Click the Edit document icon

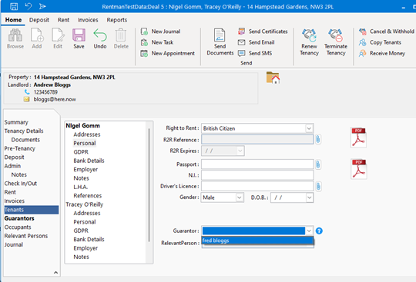[x=58, y=35]
